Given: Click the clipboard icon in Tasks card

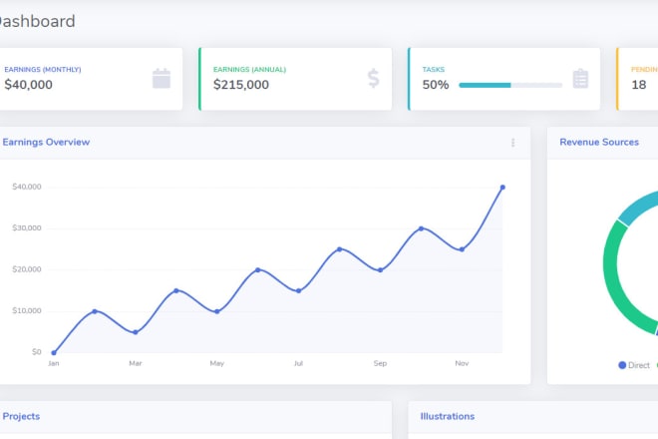Looking at the screenshot, I should (x=580, y=79).
